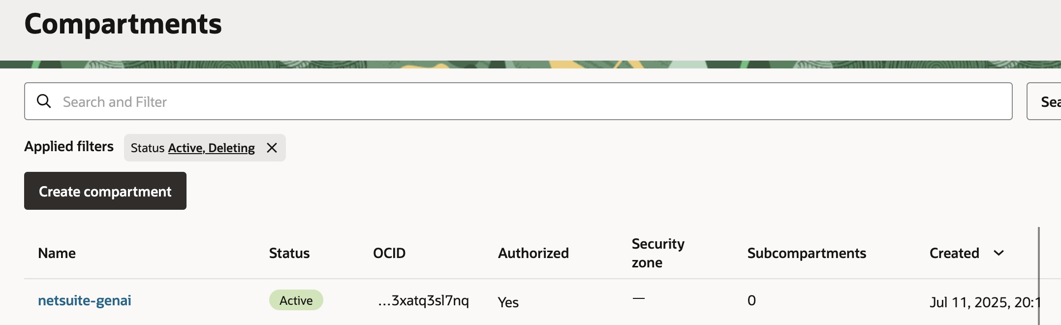
Task: Open the Active, Deleting status filter link
Action: point(211,148)
